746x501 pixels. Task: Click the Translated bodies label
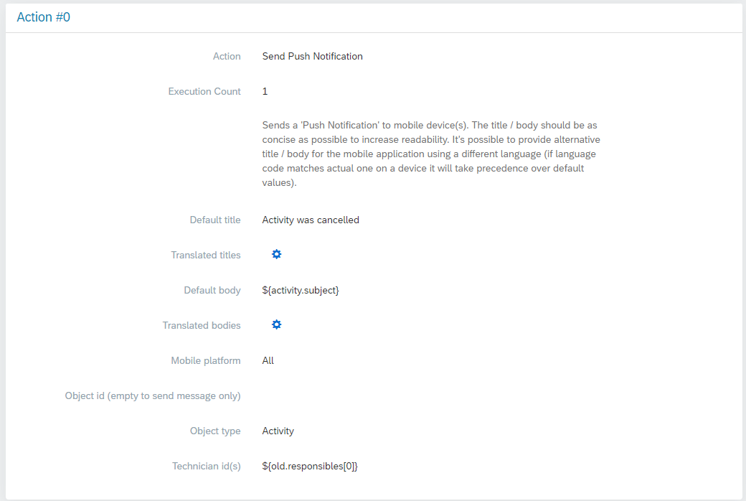[x=202, y=325]
